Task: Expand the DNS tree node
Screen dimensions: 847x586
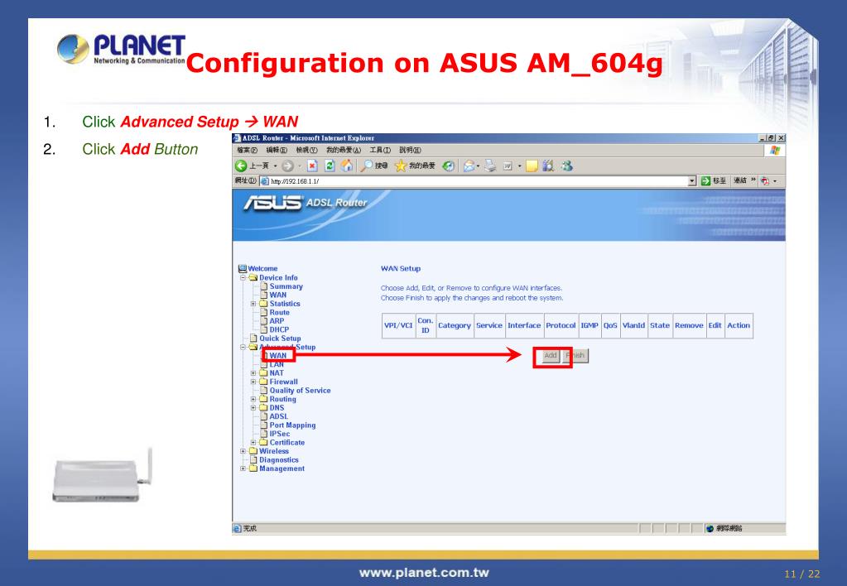Action: click(253, 408)
